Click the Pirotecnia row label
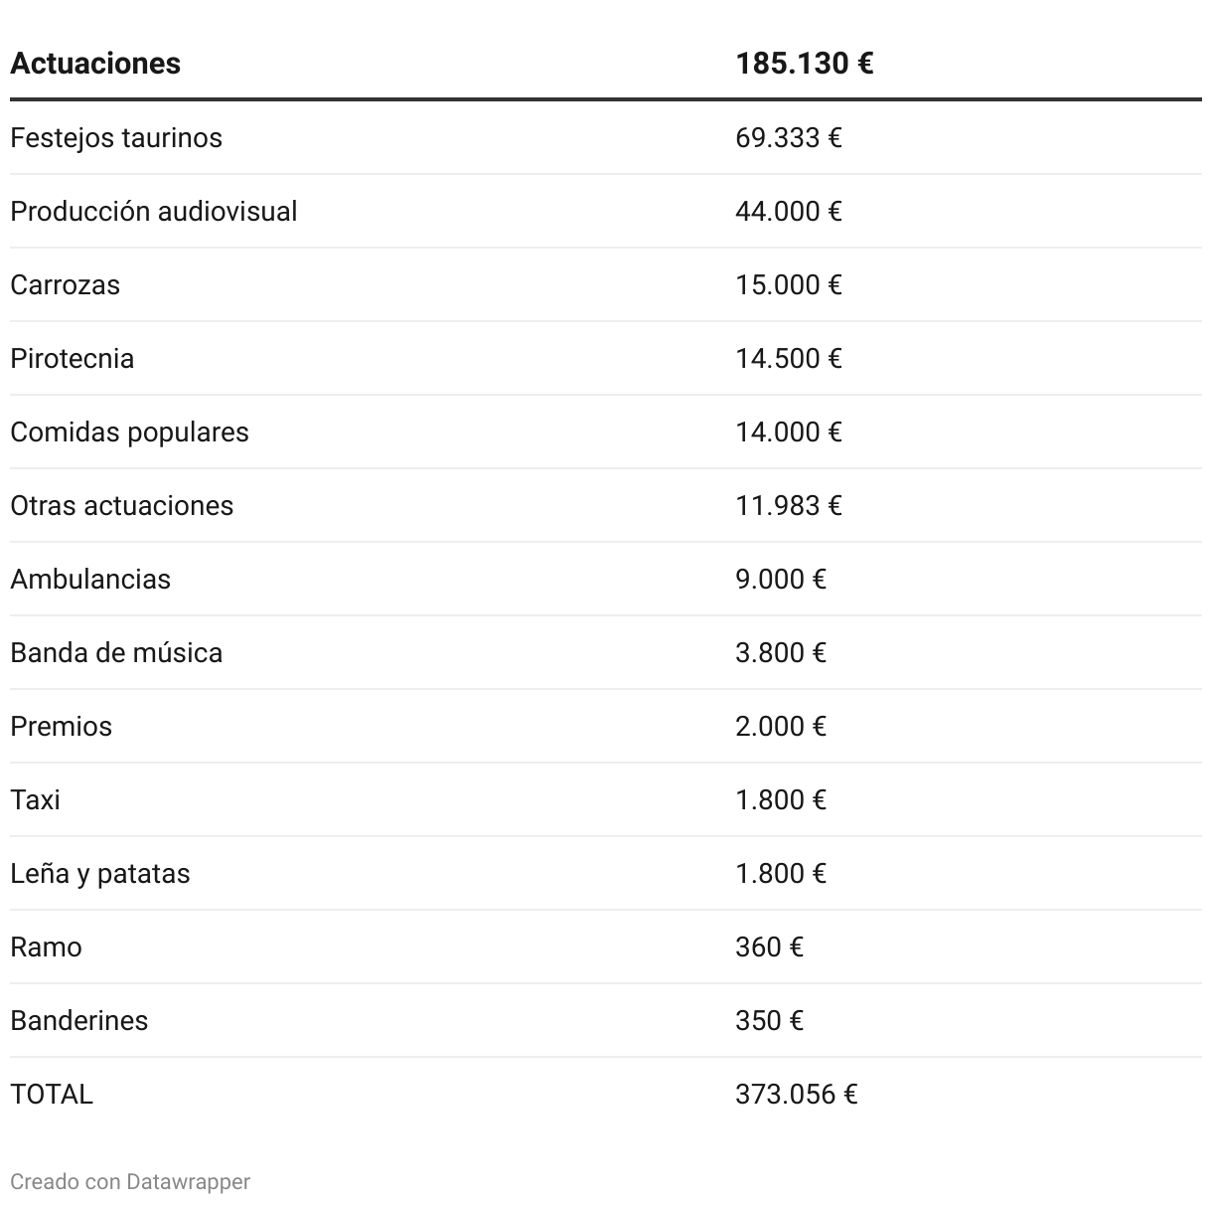 coord(73,358)
